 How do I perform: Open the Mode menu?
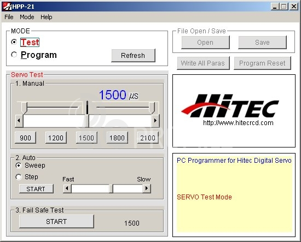pyautogui.click(x=27, y=17)
